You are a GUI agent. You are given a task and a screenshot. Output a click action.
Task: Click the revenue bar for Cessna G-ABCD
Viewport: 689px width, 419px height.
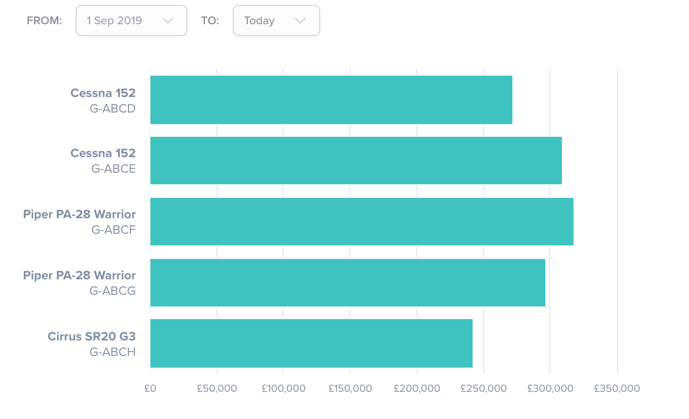[x=331, y=100]
